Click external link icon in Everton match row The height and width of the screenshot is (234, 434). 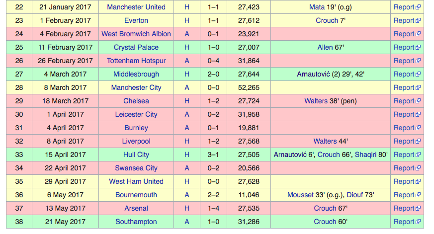(x=418, y=20)
